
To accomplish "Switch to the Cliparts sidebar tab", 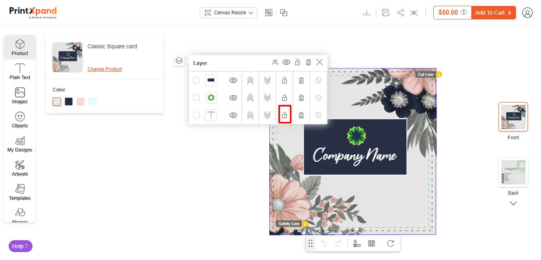I will (20, 120).
